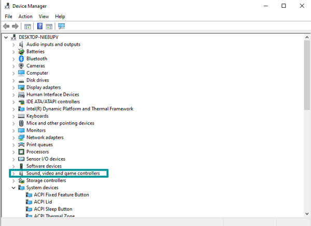Viewport: 311px width, 226px height.
Task: Click the Mice and other pointing devices icon
Action: [x=21, y=123]
